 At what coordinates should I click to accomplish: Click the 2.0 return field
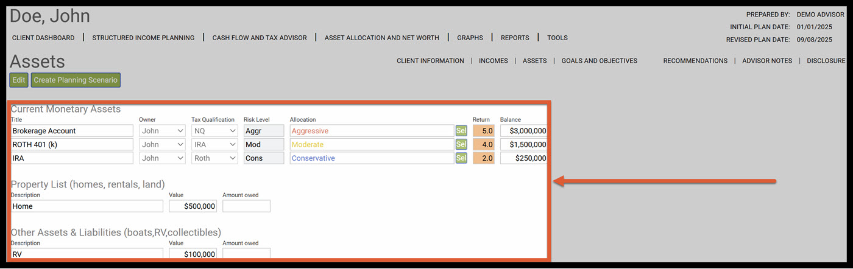pos(484,158)
